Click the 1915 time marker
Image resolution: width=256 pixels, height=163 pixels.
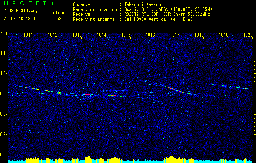click(x=126, y=35)
